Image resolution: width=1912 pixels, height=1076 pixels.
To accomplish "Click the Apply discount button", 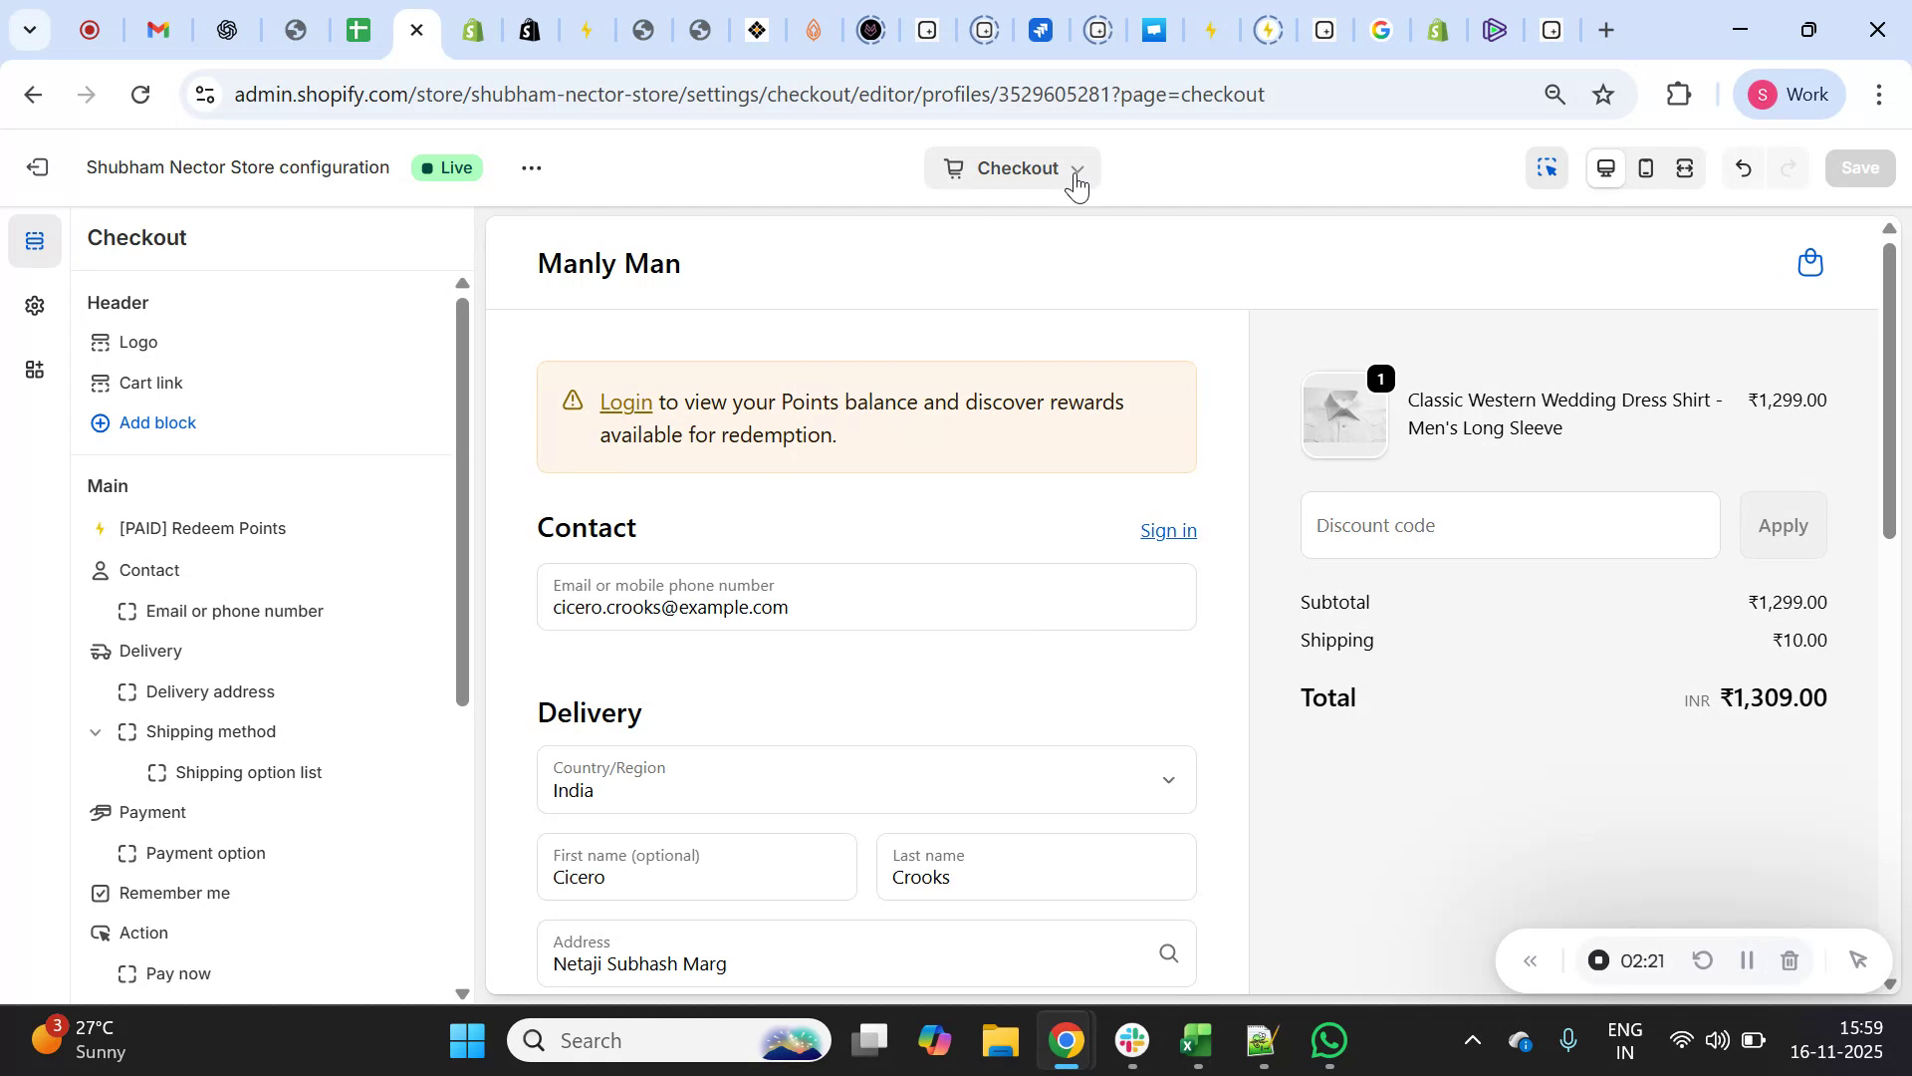I will tap(1782, 525).
